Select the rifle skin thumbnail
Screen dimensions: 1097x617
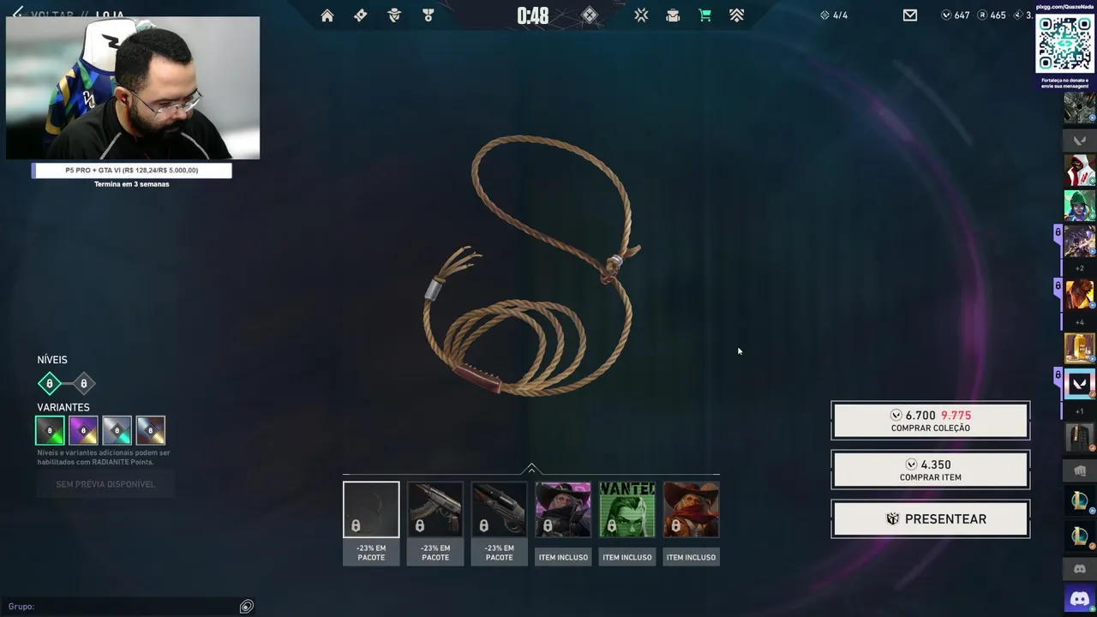pos(435,510)
